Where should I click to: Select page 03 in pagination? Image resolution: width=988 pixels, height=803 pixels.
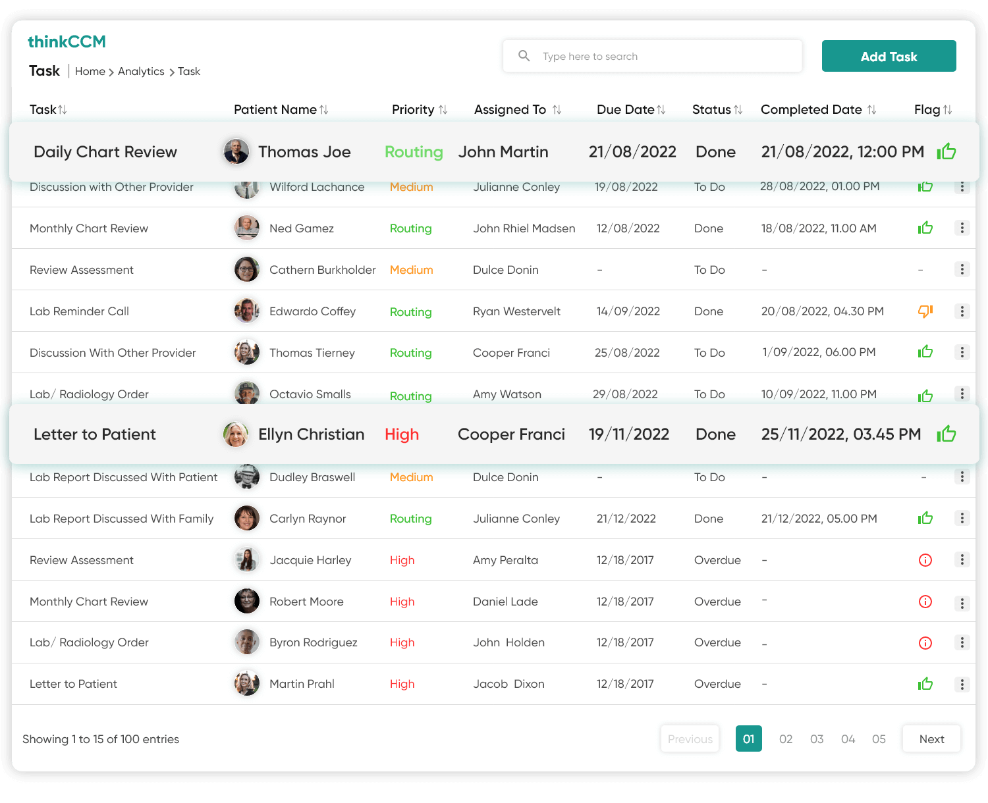click(x=817, y=738)
